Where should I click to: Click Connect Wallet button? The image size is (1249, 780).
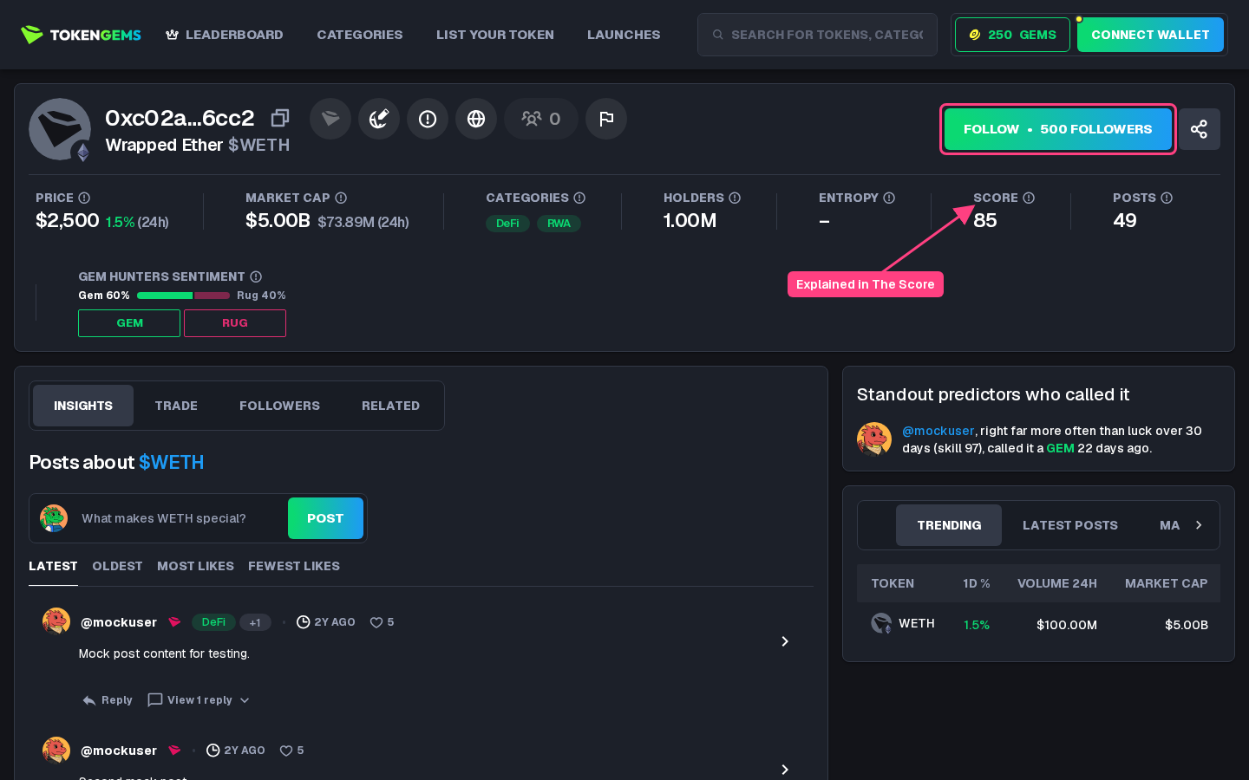[x=1150, y=35]
